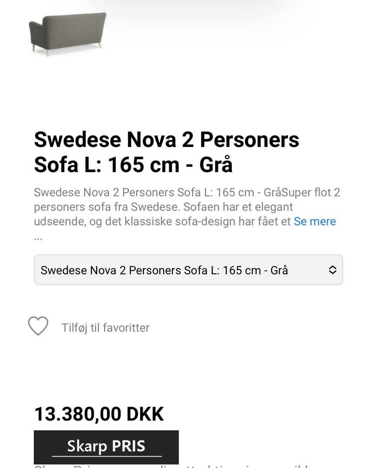This screenshot has height=468, width=377.
Task: Click the 'Se mere' link
Action: click(315, 221)
